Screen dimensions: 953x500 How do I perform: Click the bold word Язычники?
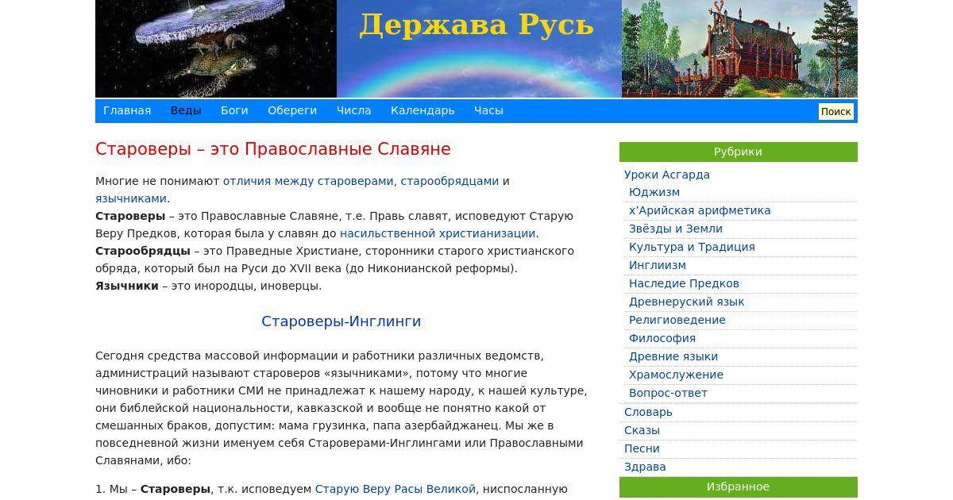(x=127, y=286)
